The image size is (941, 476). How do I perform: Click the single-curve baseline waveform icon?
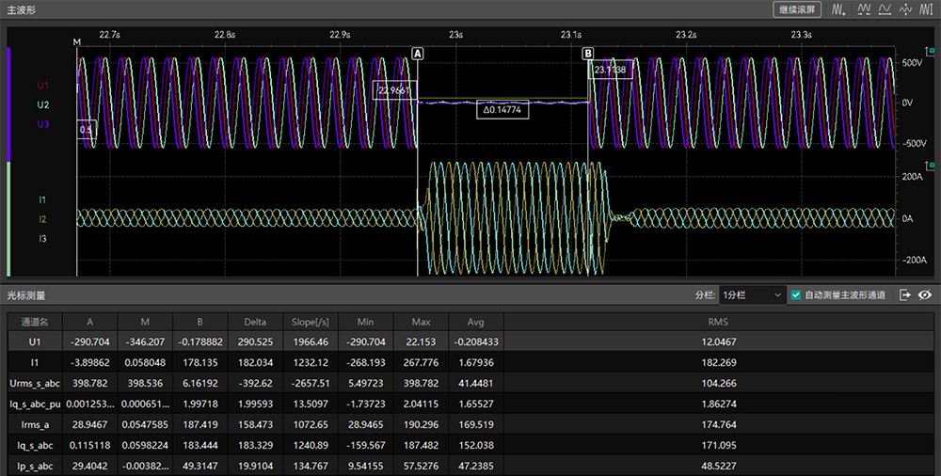tap(885, 9)
